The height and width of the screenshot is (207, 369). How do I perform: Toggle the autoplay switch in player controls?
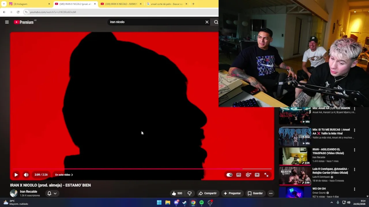click(x=229, y=175)
